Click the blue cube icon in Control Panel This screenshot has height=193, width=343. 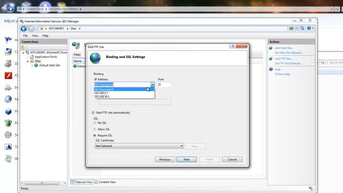[x=9, y=111]
